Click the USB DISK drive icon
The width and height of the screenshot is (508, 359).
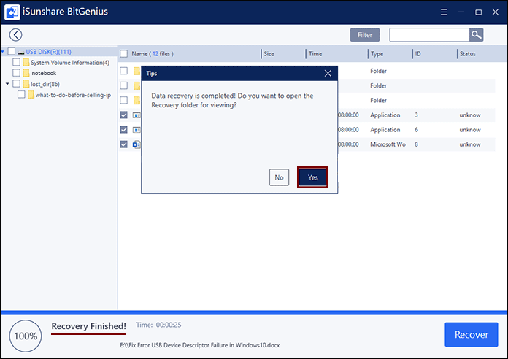coord(21,52)
